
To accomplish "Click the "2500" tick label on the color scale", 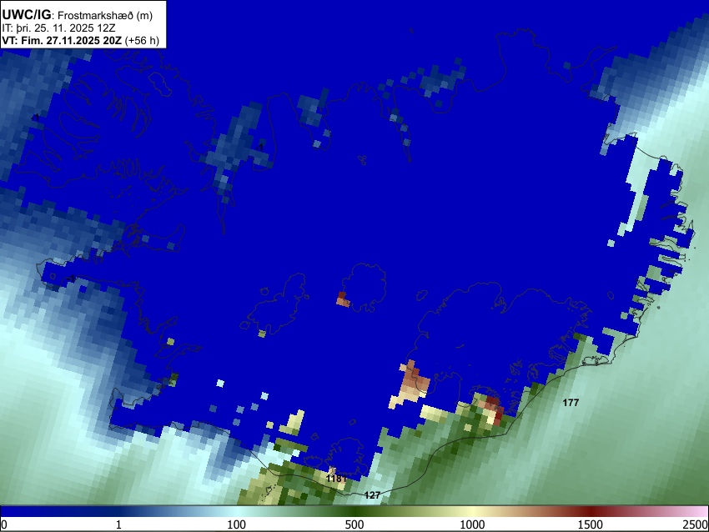I will pos(696,524).
